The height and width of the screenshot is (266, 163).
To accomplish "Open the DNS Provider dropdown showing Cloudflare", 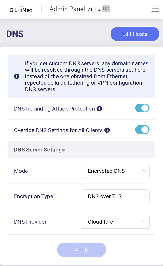I will (115, 222).
